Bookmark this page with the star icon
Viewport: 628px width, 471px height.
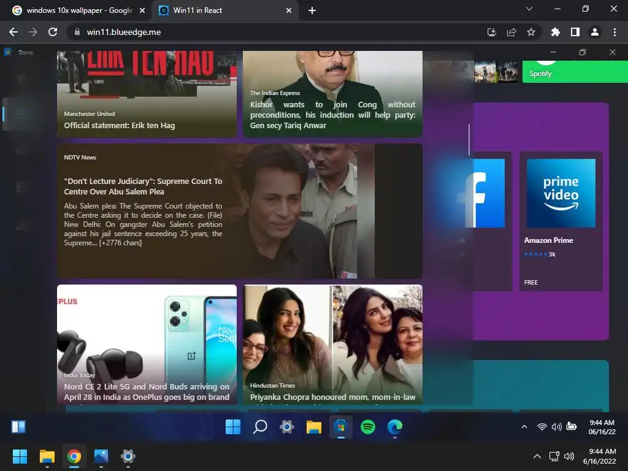(531, 32)
